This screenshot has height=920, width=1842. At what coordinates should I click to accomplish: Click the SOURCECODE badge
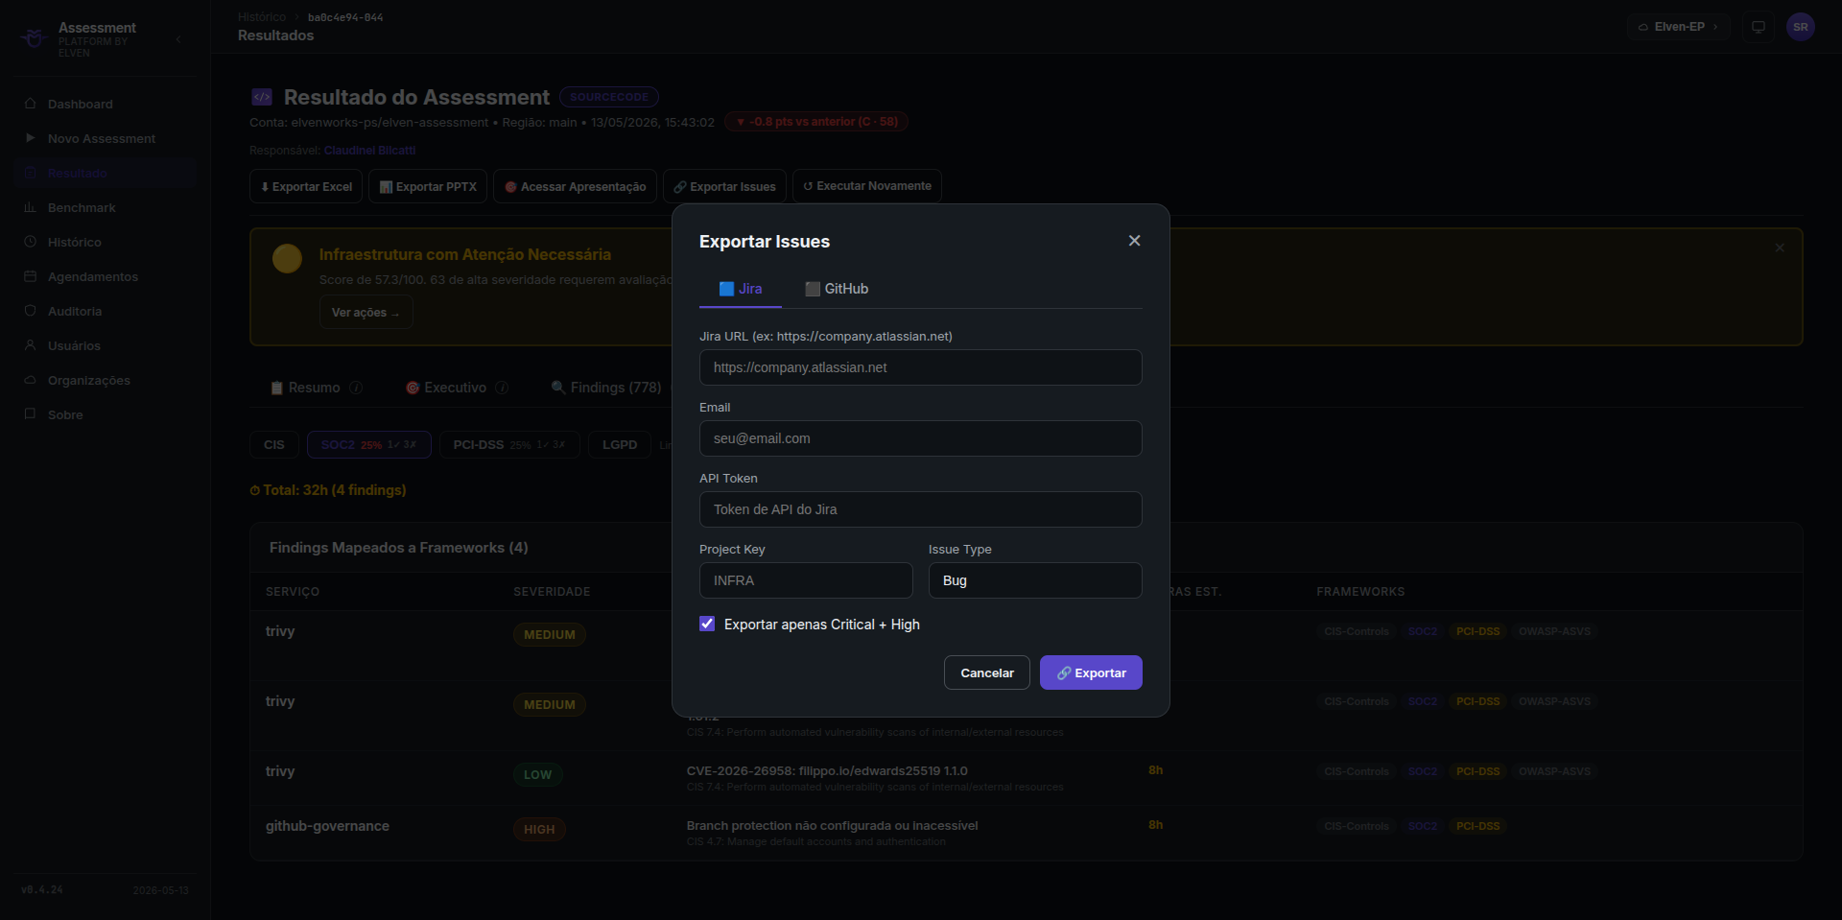pos(609,97)
